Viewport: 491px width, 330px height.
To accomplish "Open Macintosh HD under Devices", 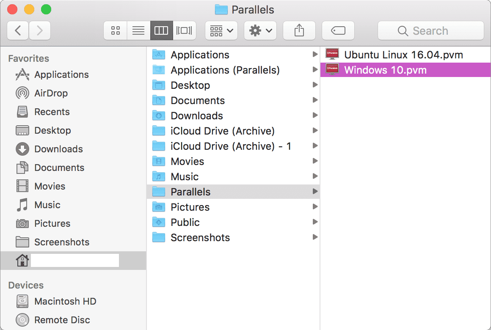I will [65, 301].
